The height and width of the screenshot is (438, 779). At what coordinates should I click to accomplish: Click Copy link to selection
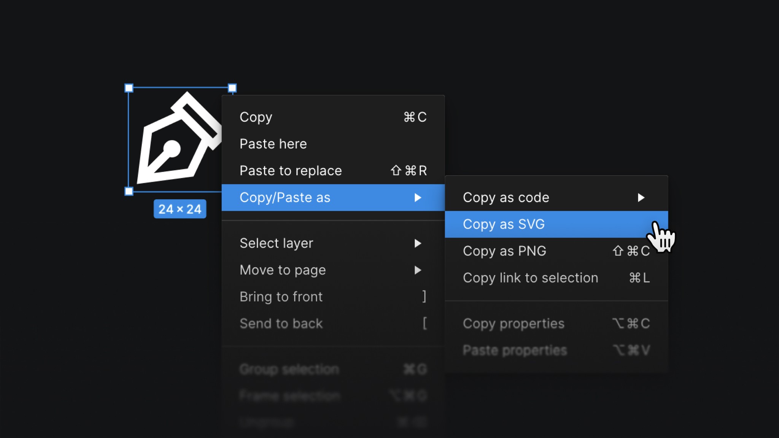pyautogui.click(x=530, y=278)
